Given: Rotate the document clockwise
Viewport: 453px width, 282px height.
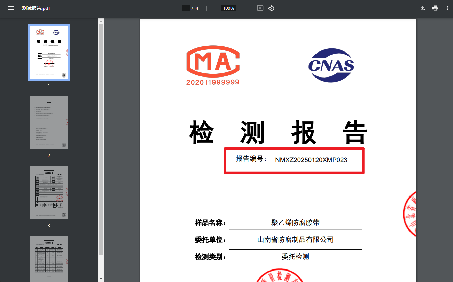Looking at the screenshot, I should coord(271,8).
